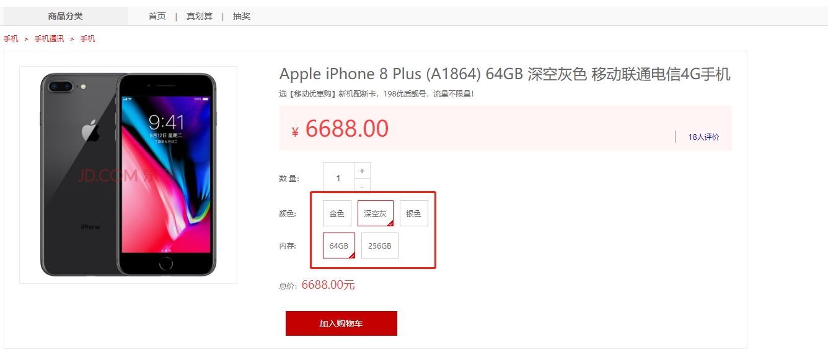This screenshot has width=828, height=350.
Task: Click the last 手机 breadcrumb link
Action: (x=88, y=38)
